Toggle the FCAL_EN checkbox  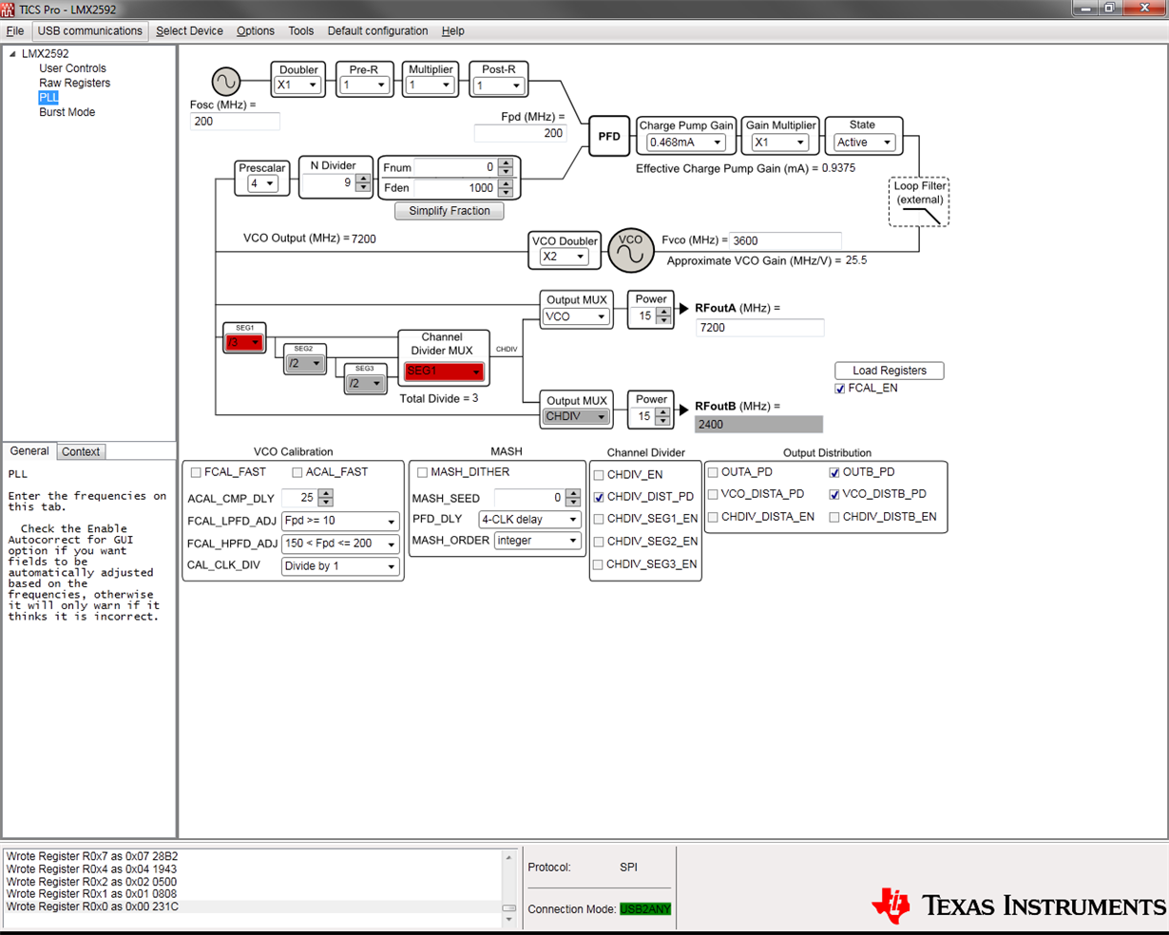pyautogui.click(x=840, y=389)
